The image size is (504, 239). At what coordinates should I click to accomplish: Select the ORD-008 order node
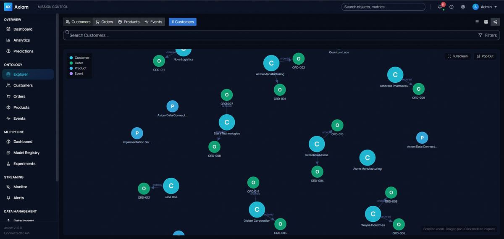[214, 147]
